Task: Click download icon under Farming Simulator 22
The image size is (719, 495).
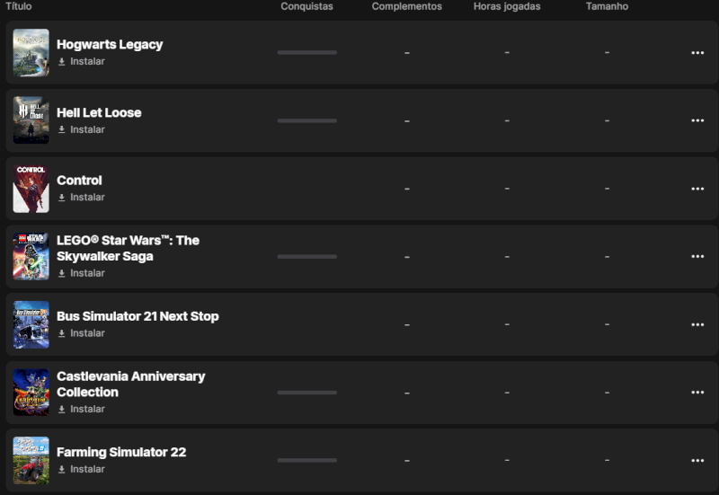Action: click(x=62, y=469)
